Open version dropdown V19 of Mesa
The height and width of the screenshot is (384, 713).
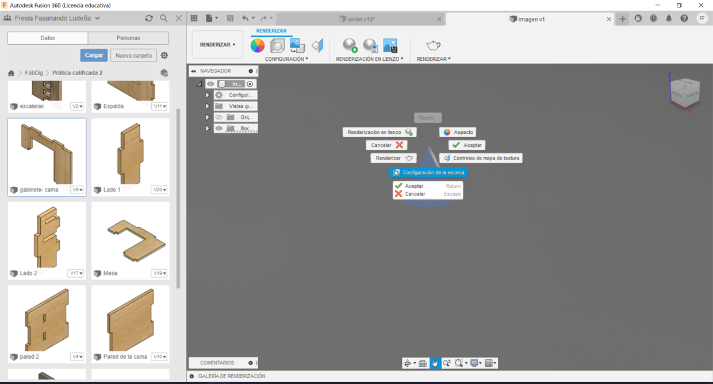point(160,273)
